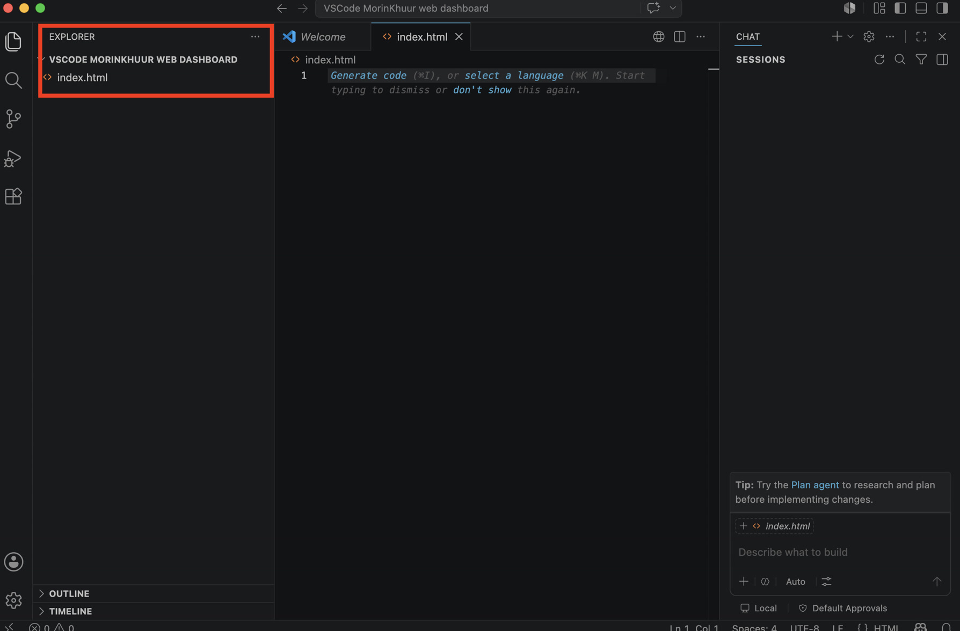The width and height of the screenshot is (960, 631).
Task: Click the Generate code link
Action: 368,76
